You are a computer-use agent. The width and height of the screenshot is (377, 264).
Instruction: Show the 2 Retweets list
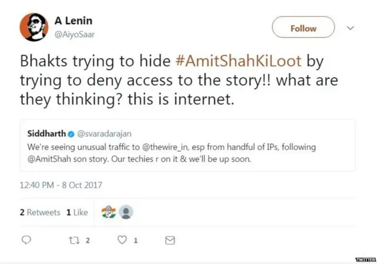[x=40, y=212]
